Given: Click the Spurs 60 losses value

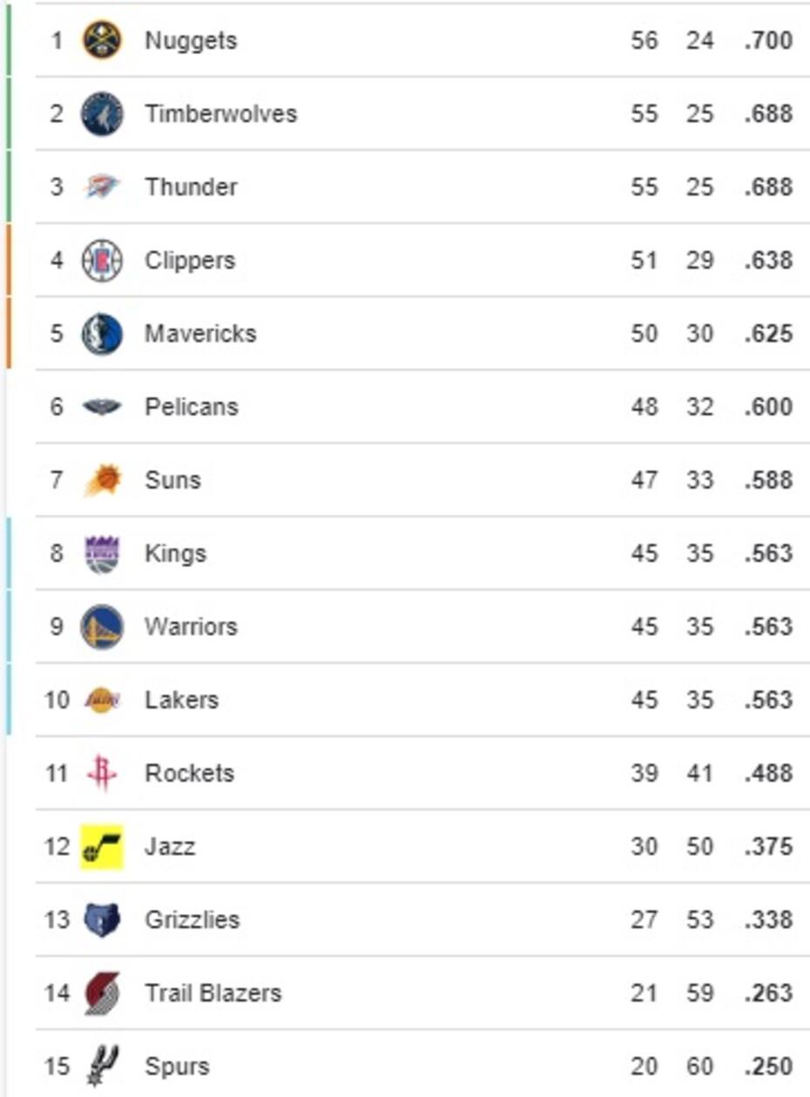Looking at the screenshot, I should coord(699,1067).
